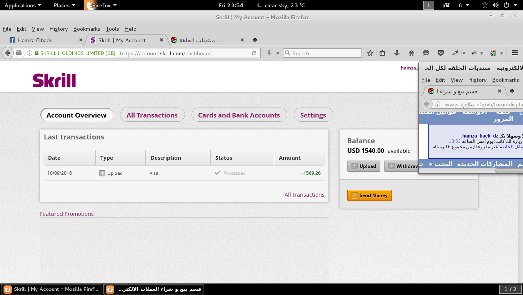This screenshot has width=523, height=295.
Task: Open the Firefox hamburger menu
Action: (515, 53)
